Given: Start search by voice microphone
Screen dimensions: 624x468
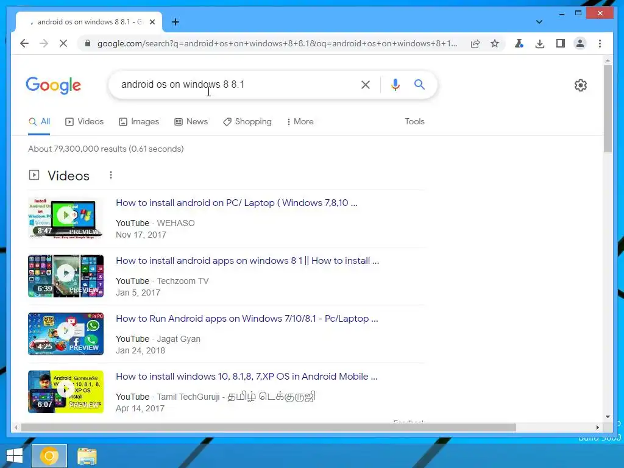Looking at the screenshot, I should coord(395,84).
